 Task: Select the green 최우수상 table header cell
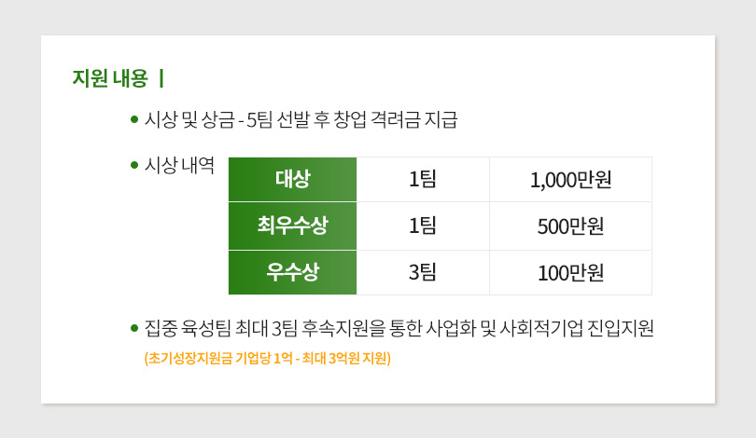coord(292,226)
